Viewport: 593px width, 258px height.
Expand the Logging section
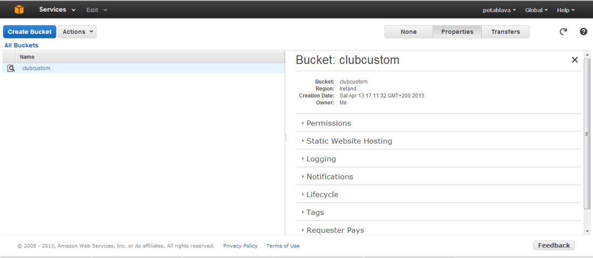point(438,159)
